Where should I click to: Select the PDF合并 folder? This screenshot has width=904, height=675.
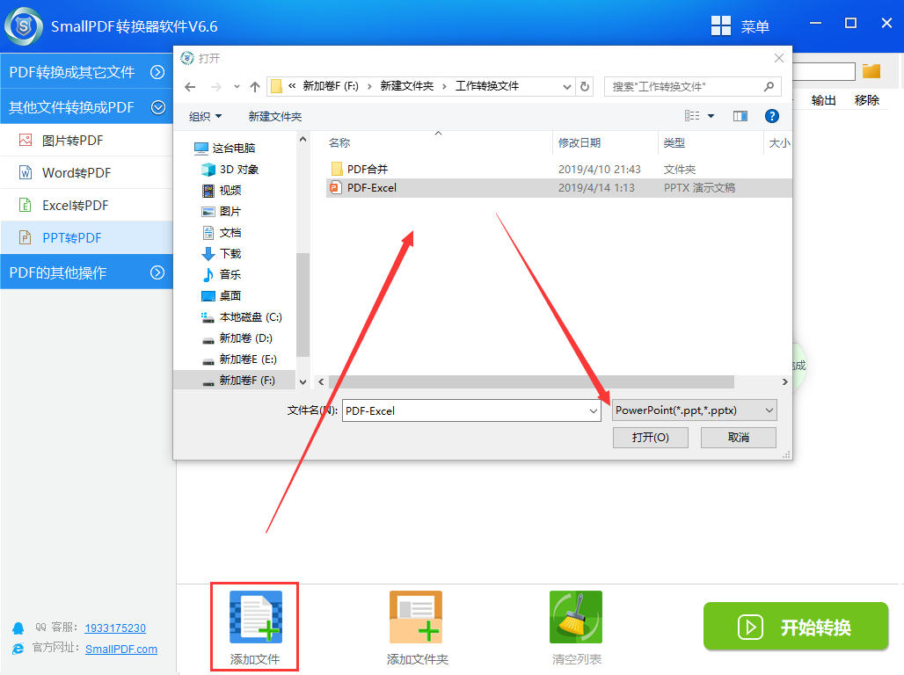click(x=368, y=170)
